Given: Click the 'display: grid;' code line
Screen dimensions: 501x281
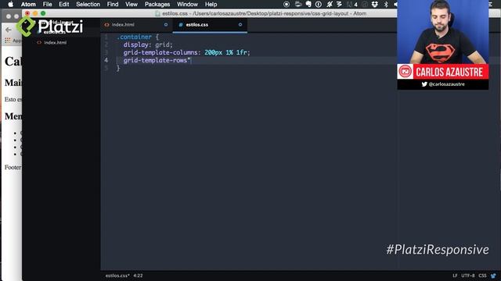Looking at the screenshot, I should tap(148, 45).
